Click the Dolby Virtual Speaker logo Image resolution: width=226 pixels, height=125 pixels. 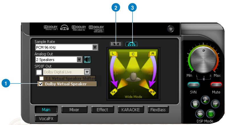click(x=96, y=29)
